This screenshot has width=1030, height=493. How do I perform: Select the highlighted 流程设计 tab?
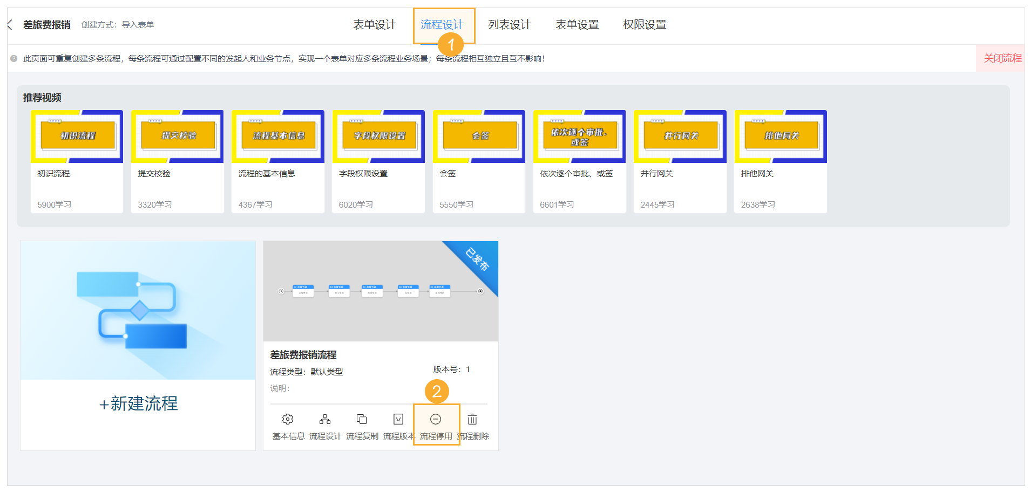coord(443,24)
